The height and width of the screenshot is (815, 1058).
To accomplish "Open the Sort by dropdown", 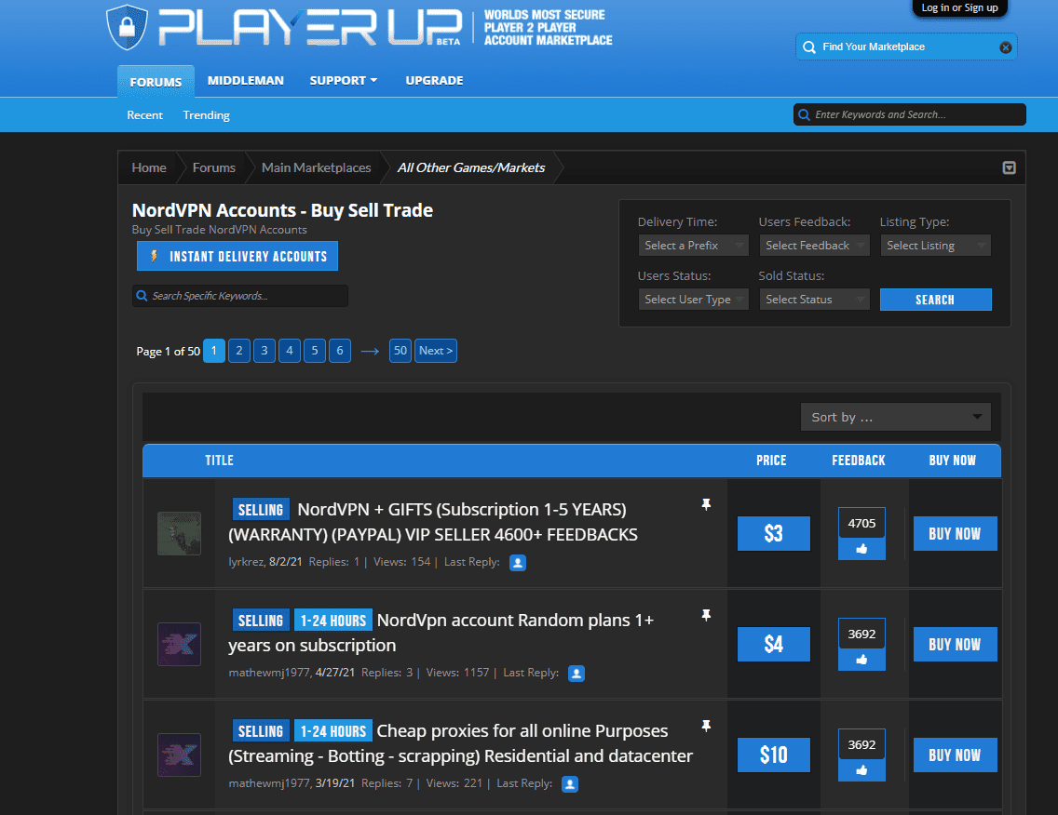I will coord(895,417).
